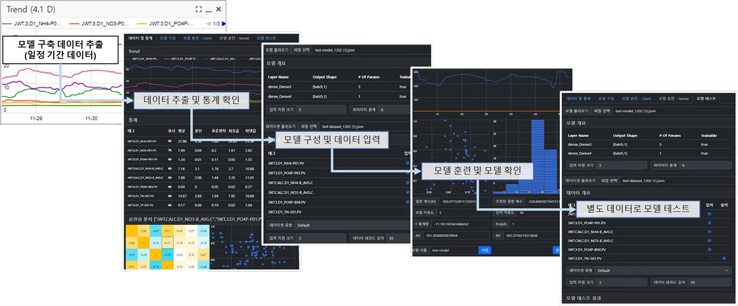Uncheck 입력 for JWT.3.D1_PO4P-B04.PV in test window
Screen dimensions: 738x306
point(709,249)
